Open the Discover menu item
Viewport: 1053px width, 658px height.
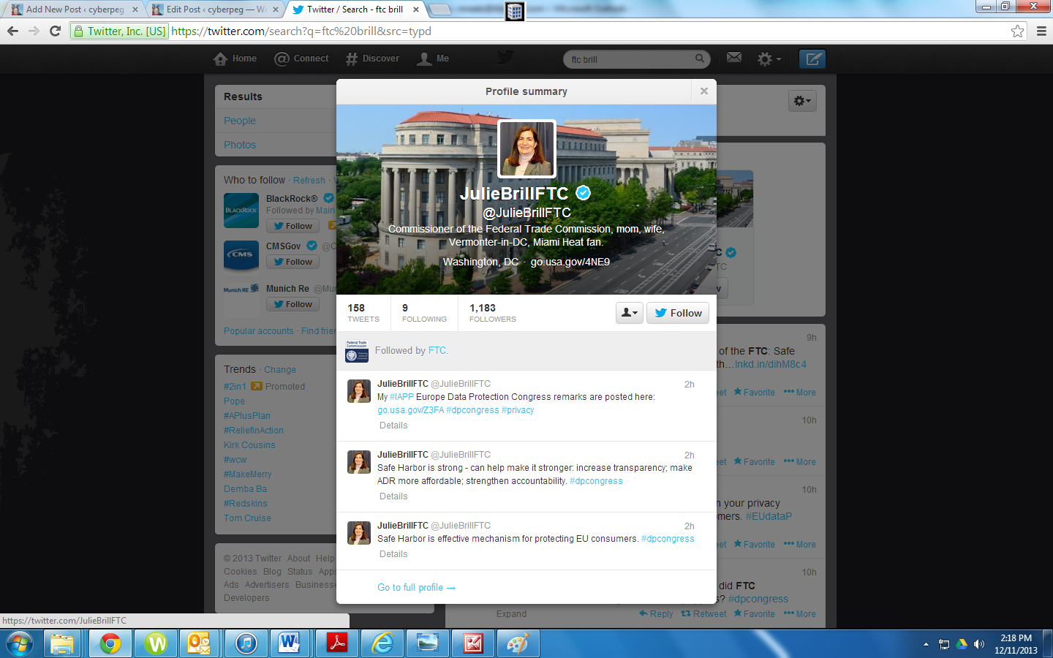pos(373,58)
